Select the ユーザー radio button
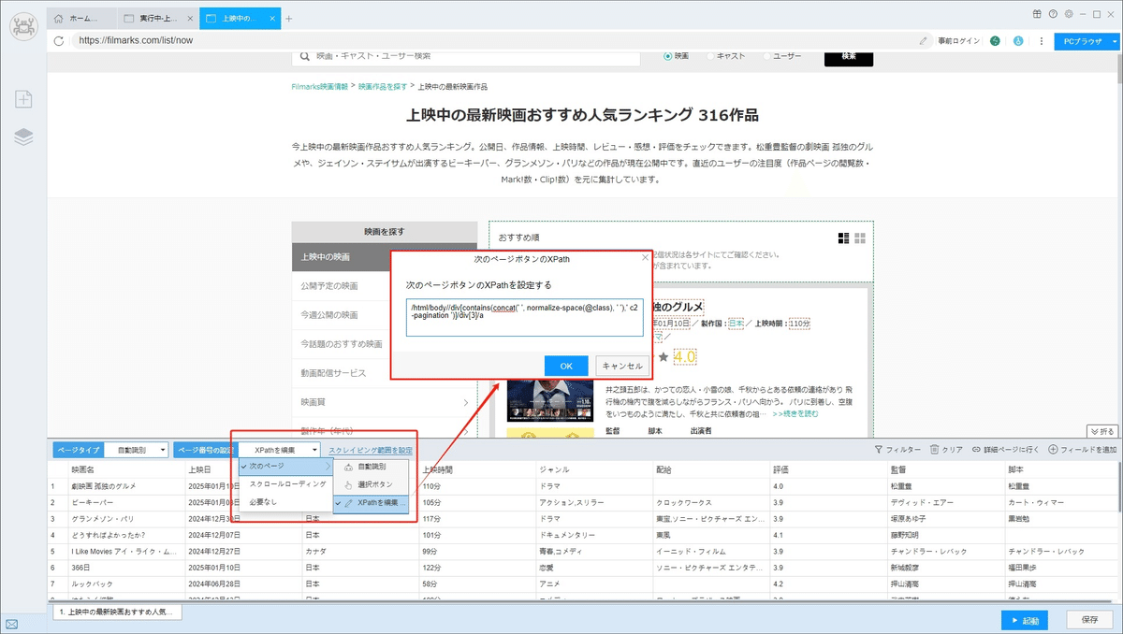The image size is (1123, 634). tap(767, 56)
